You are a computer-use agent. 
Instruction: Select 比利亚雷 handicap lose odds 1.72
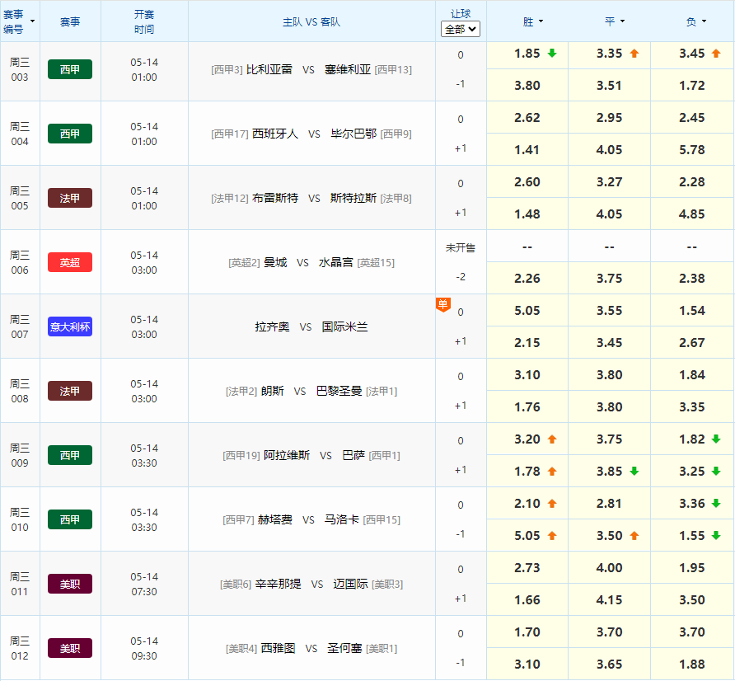[x=692, y=86]
